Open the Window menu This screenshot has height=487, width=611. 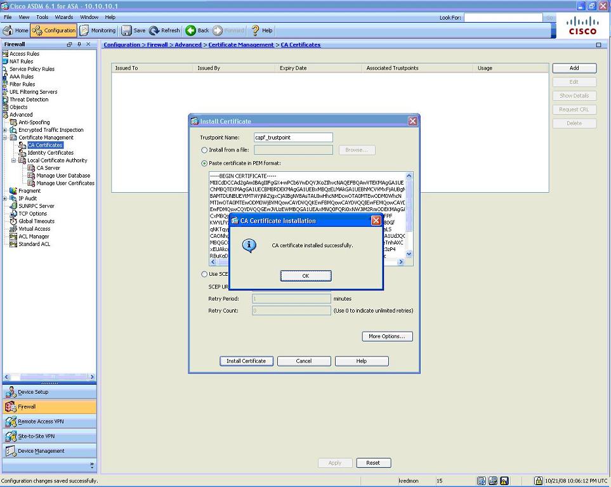(89, 17)
